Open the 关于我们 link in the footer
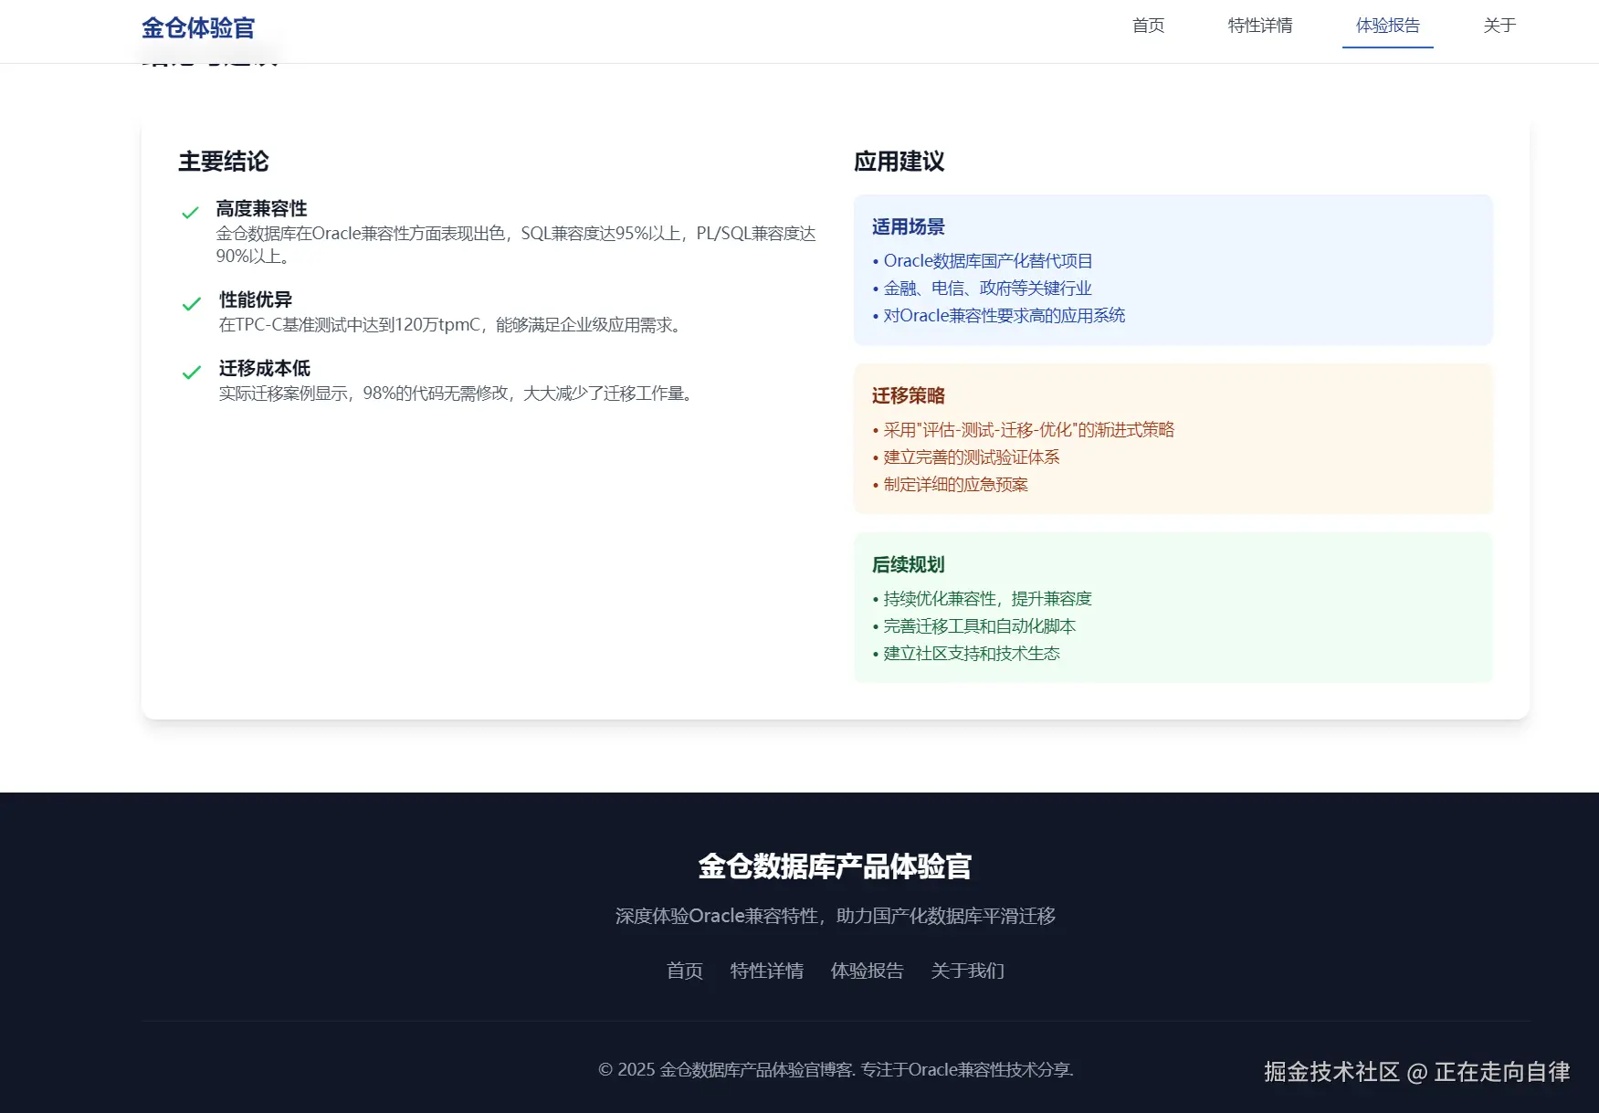The height and width of the screenshot is (1113, 1599). click(968, 971)
